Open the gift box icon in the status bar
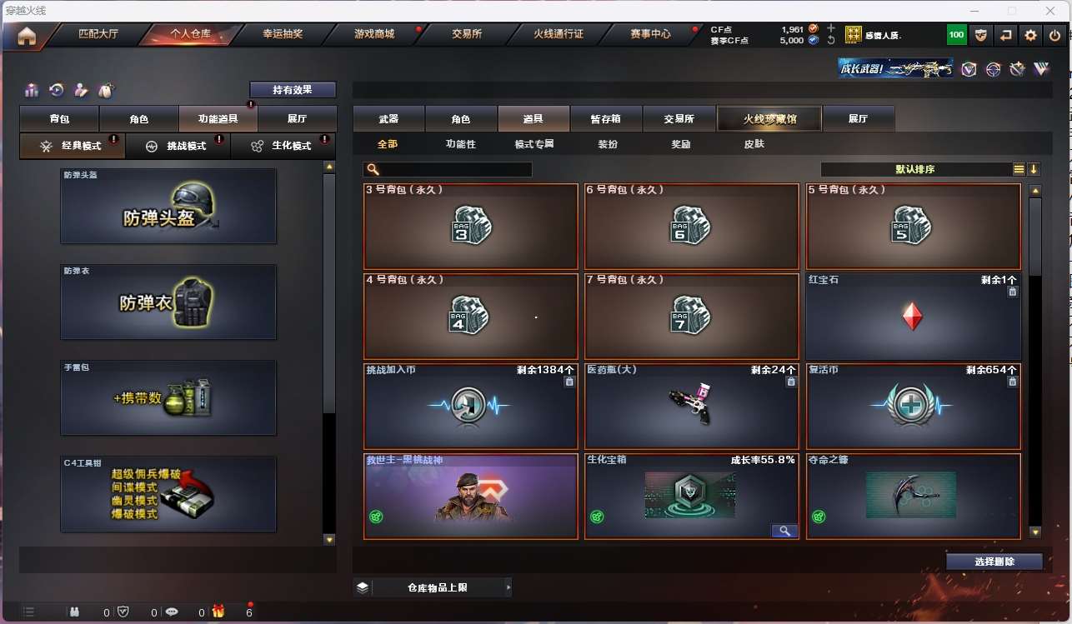Image resolution: width=1072 pixels, height=624 pixels. (218, 612)
